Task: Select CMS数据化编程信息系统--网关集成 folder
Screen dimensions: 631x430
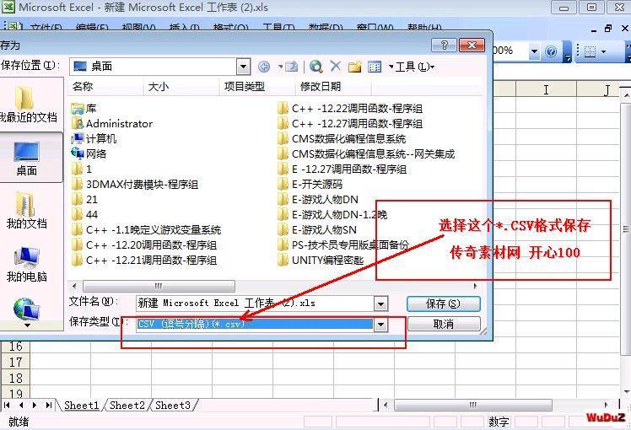Action: (x=366, y=153)
